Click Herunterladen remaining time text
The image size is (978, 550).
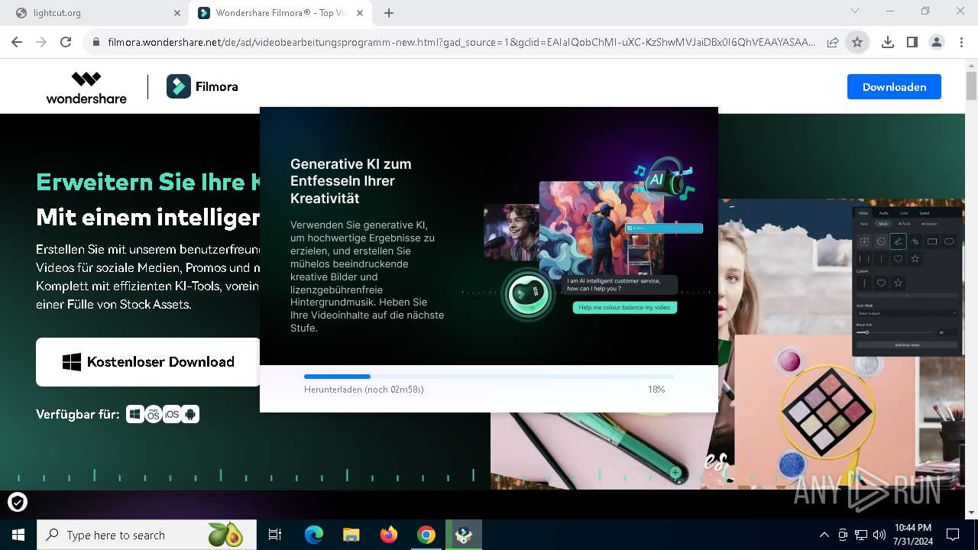click(364, 390)
